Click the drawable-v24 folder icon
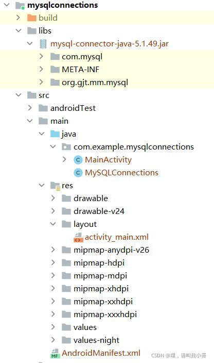214x363 pixels. [x=66, y=211]
